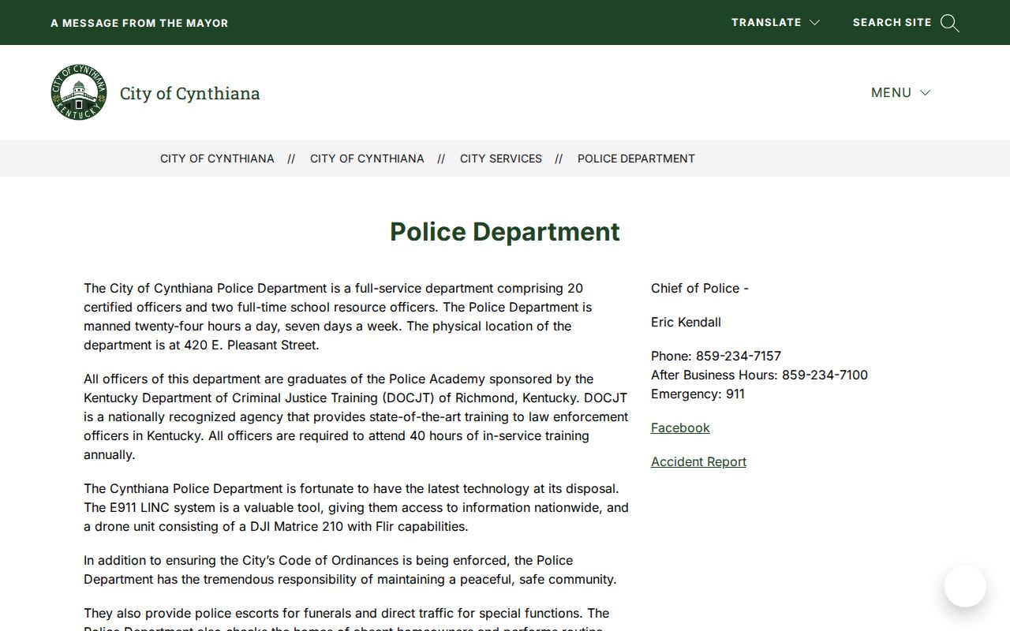
Task: Click After Business Hours 859-234-7100
Action: (x=759, y=375)
